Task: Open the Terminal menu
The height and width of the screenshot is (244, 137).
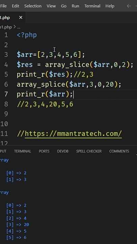Action: 92,6
